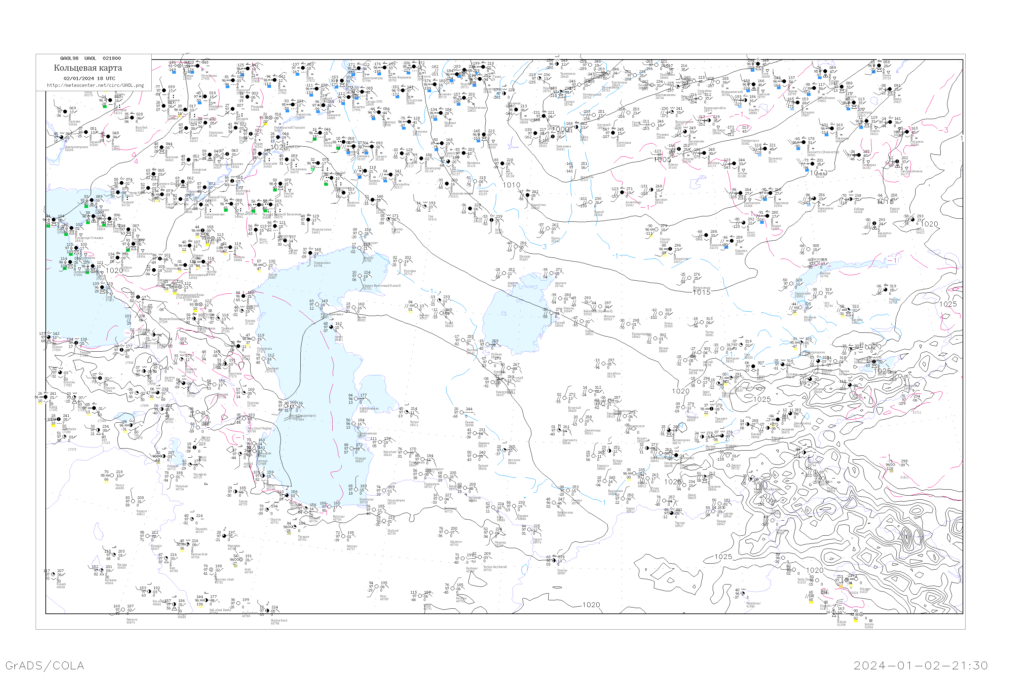Click the Тегеран 40754 station label
1009x673 pixels.
(x=303, y=538)
